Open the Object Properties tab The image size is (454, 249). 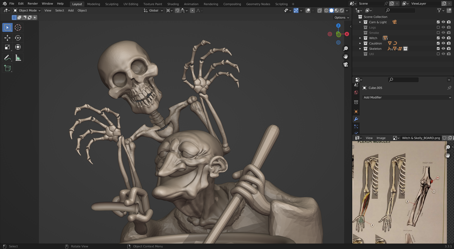tap(356, 112)
